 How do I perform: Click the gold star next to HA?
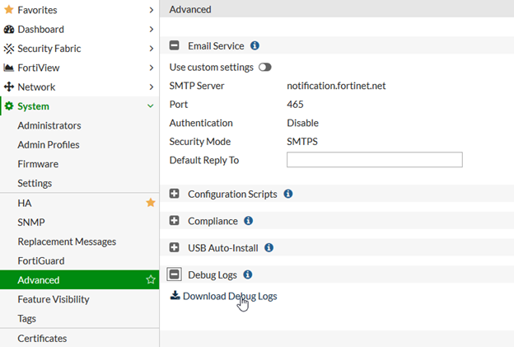coord(150,202)
